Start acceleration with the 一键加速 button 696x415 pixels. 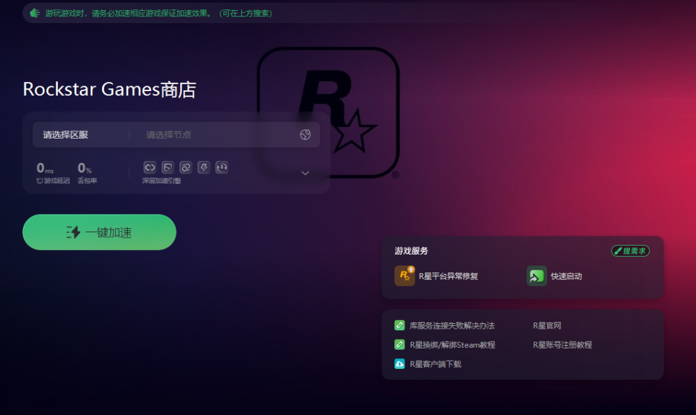tap(99, 232)
